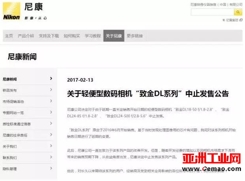Select 尼康的社会责任 in the sidebar
Screen dimensions: 245x181
(x=15, y=135)
